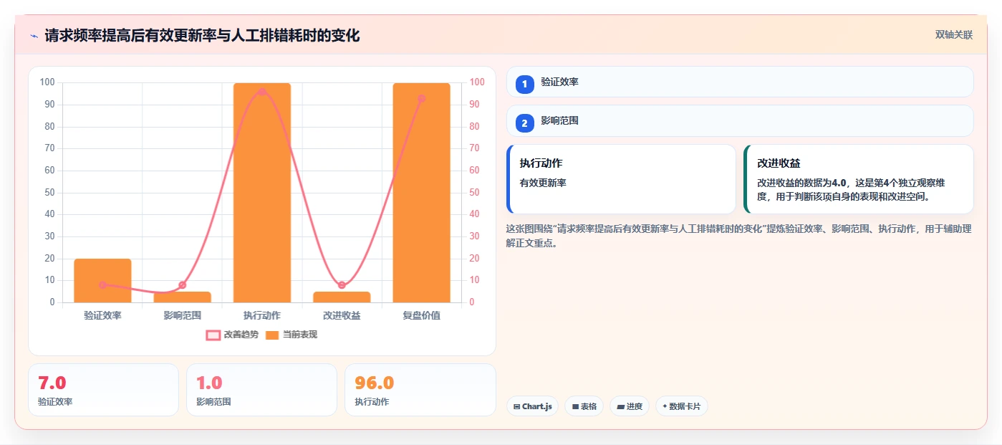Image resolution: width=1002 pixels, height=445 pixels.
Task: Click the 表格 tag chip
Action: [584, 406]
